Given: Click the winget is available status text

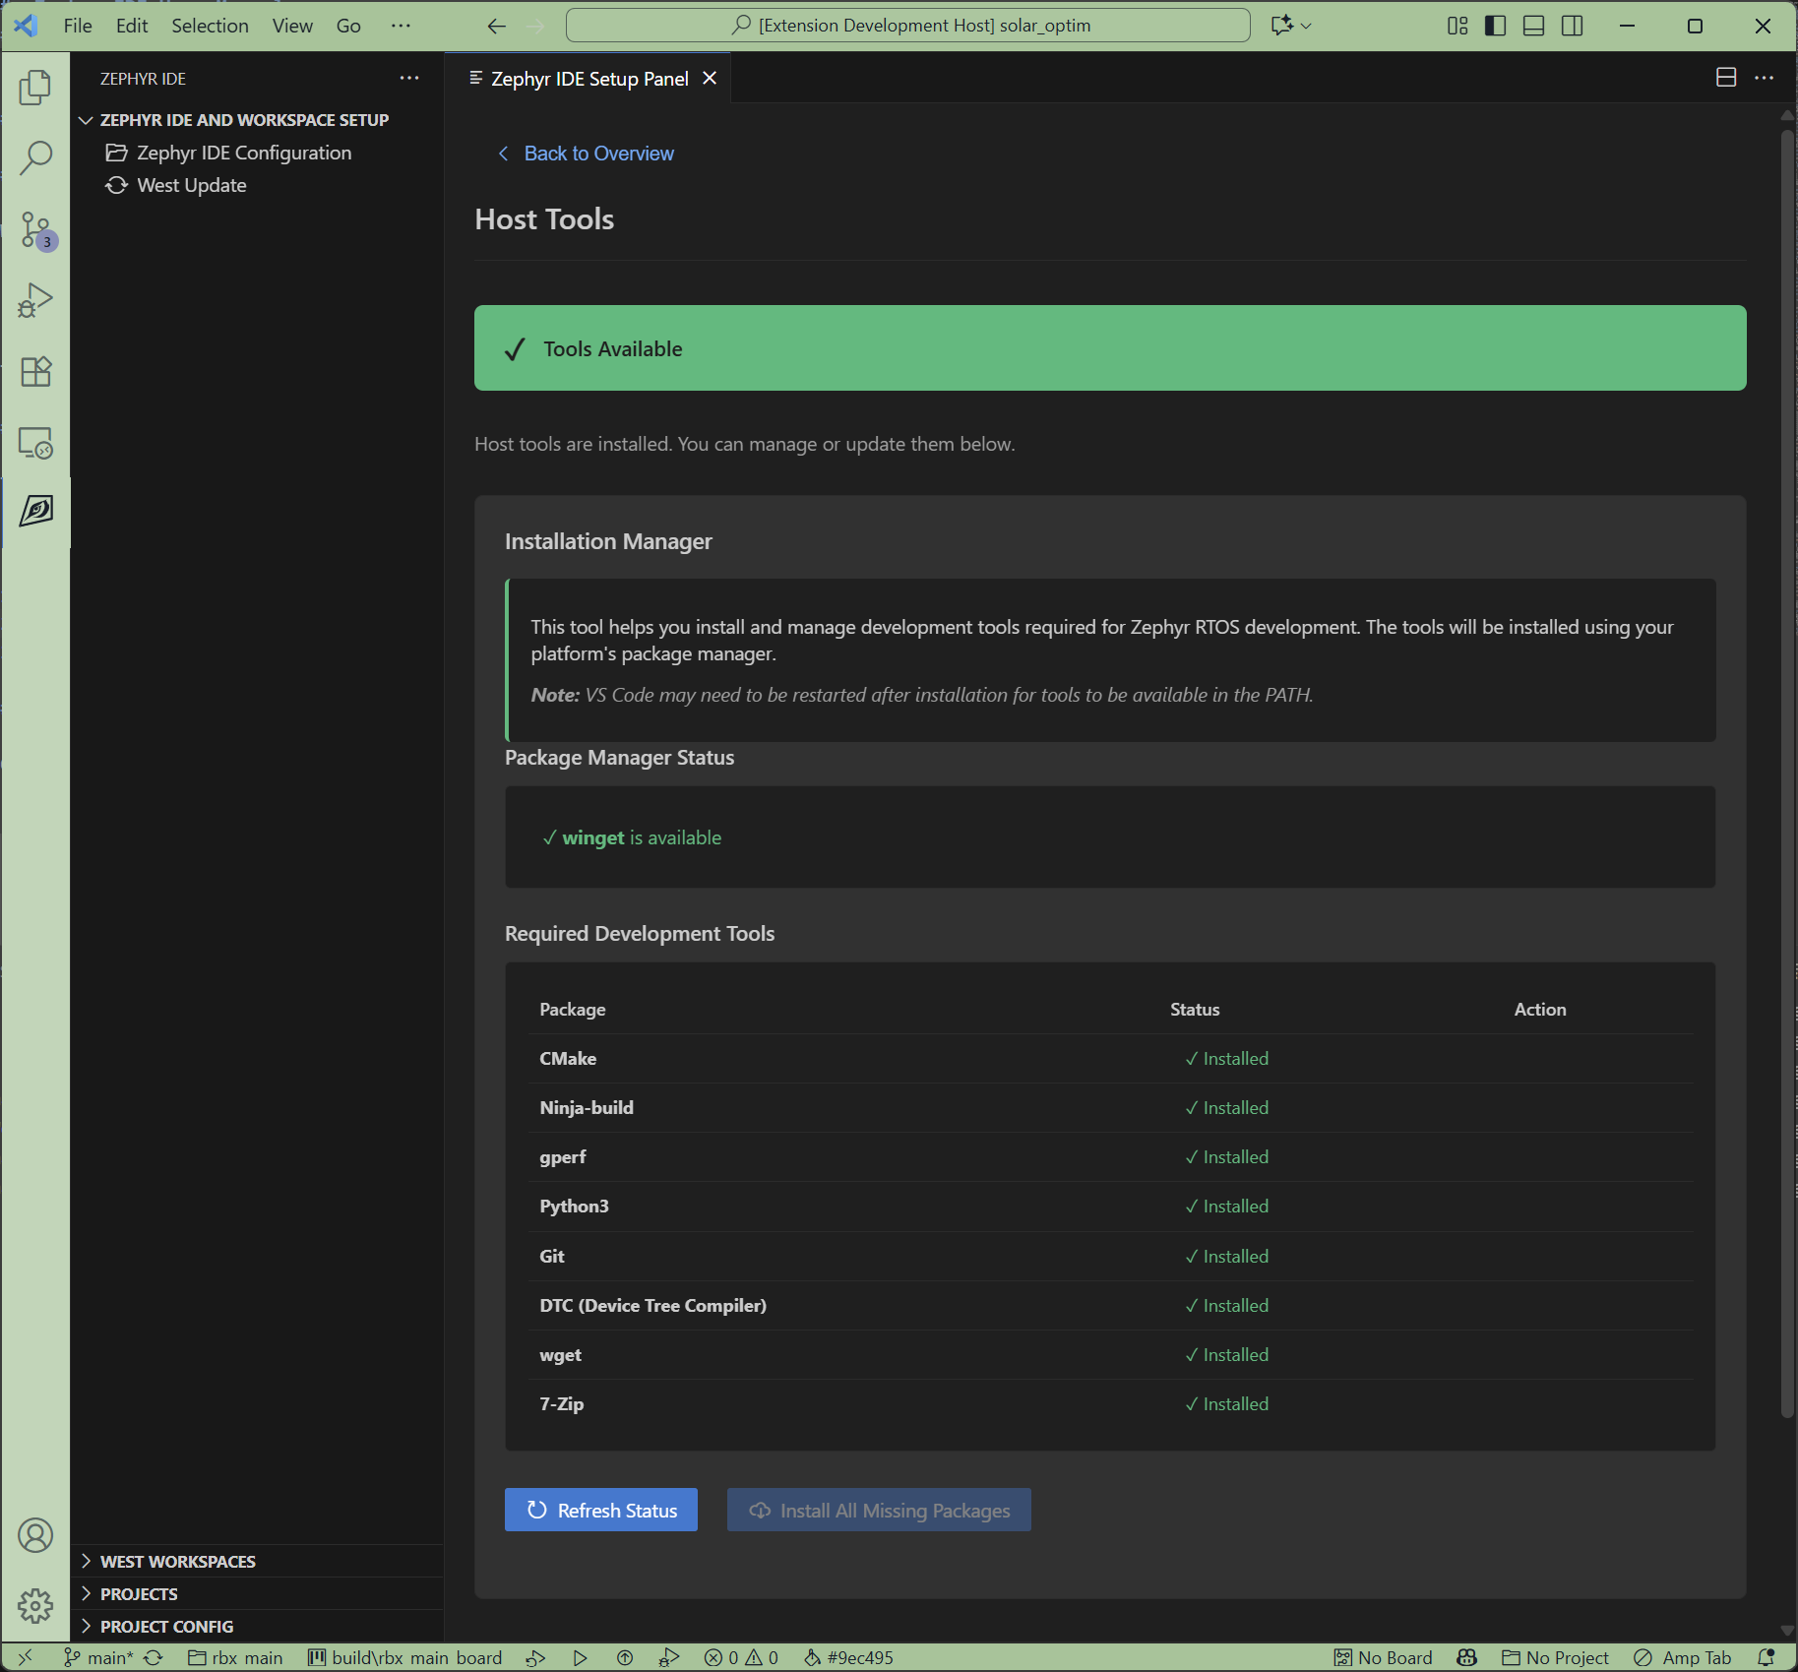Looking at the screenshot, I should point(632,837).
